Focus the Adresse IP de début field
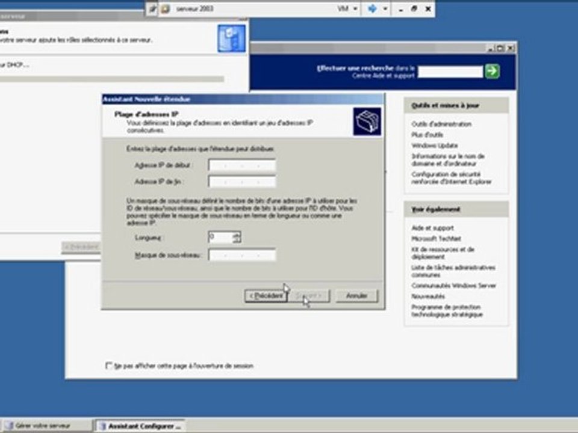The width and height of the screenshot is (578, 433). pyautogui.click(x=242, y=165)
